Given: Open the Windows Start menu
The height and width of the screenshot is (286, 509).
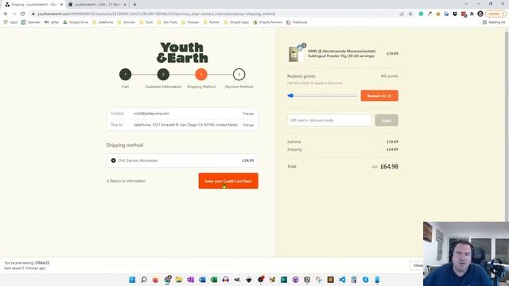Looking at the screenshot, I should pyautogui.click(x=132, y=280).
